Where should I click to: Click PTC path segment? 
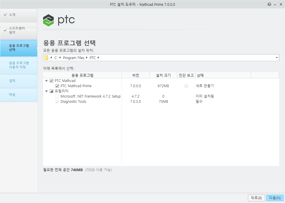(93, 58)
